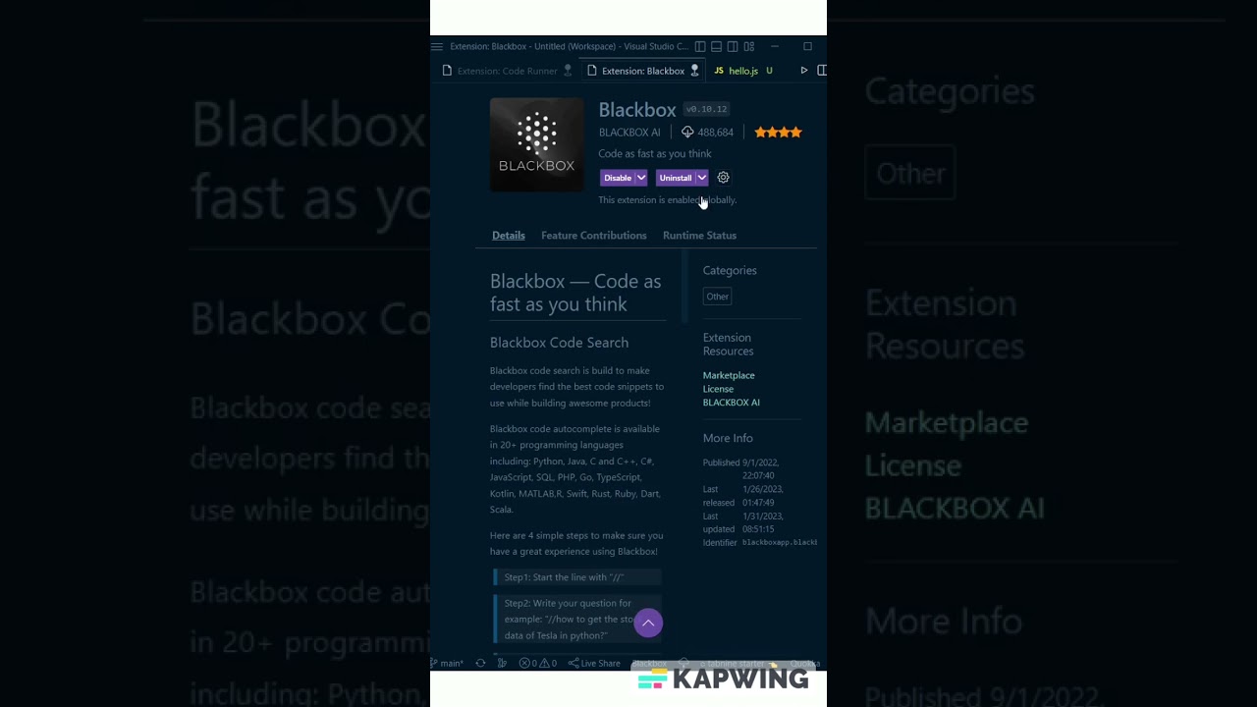
Task: Start a Live Share session
Action: [x=594, y=664]
